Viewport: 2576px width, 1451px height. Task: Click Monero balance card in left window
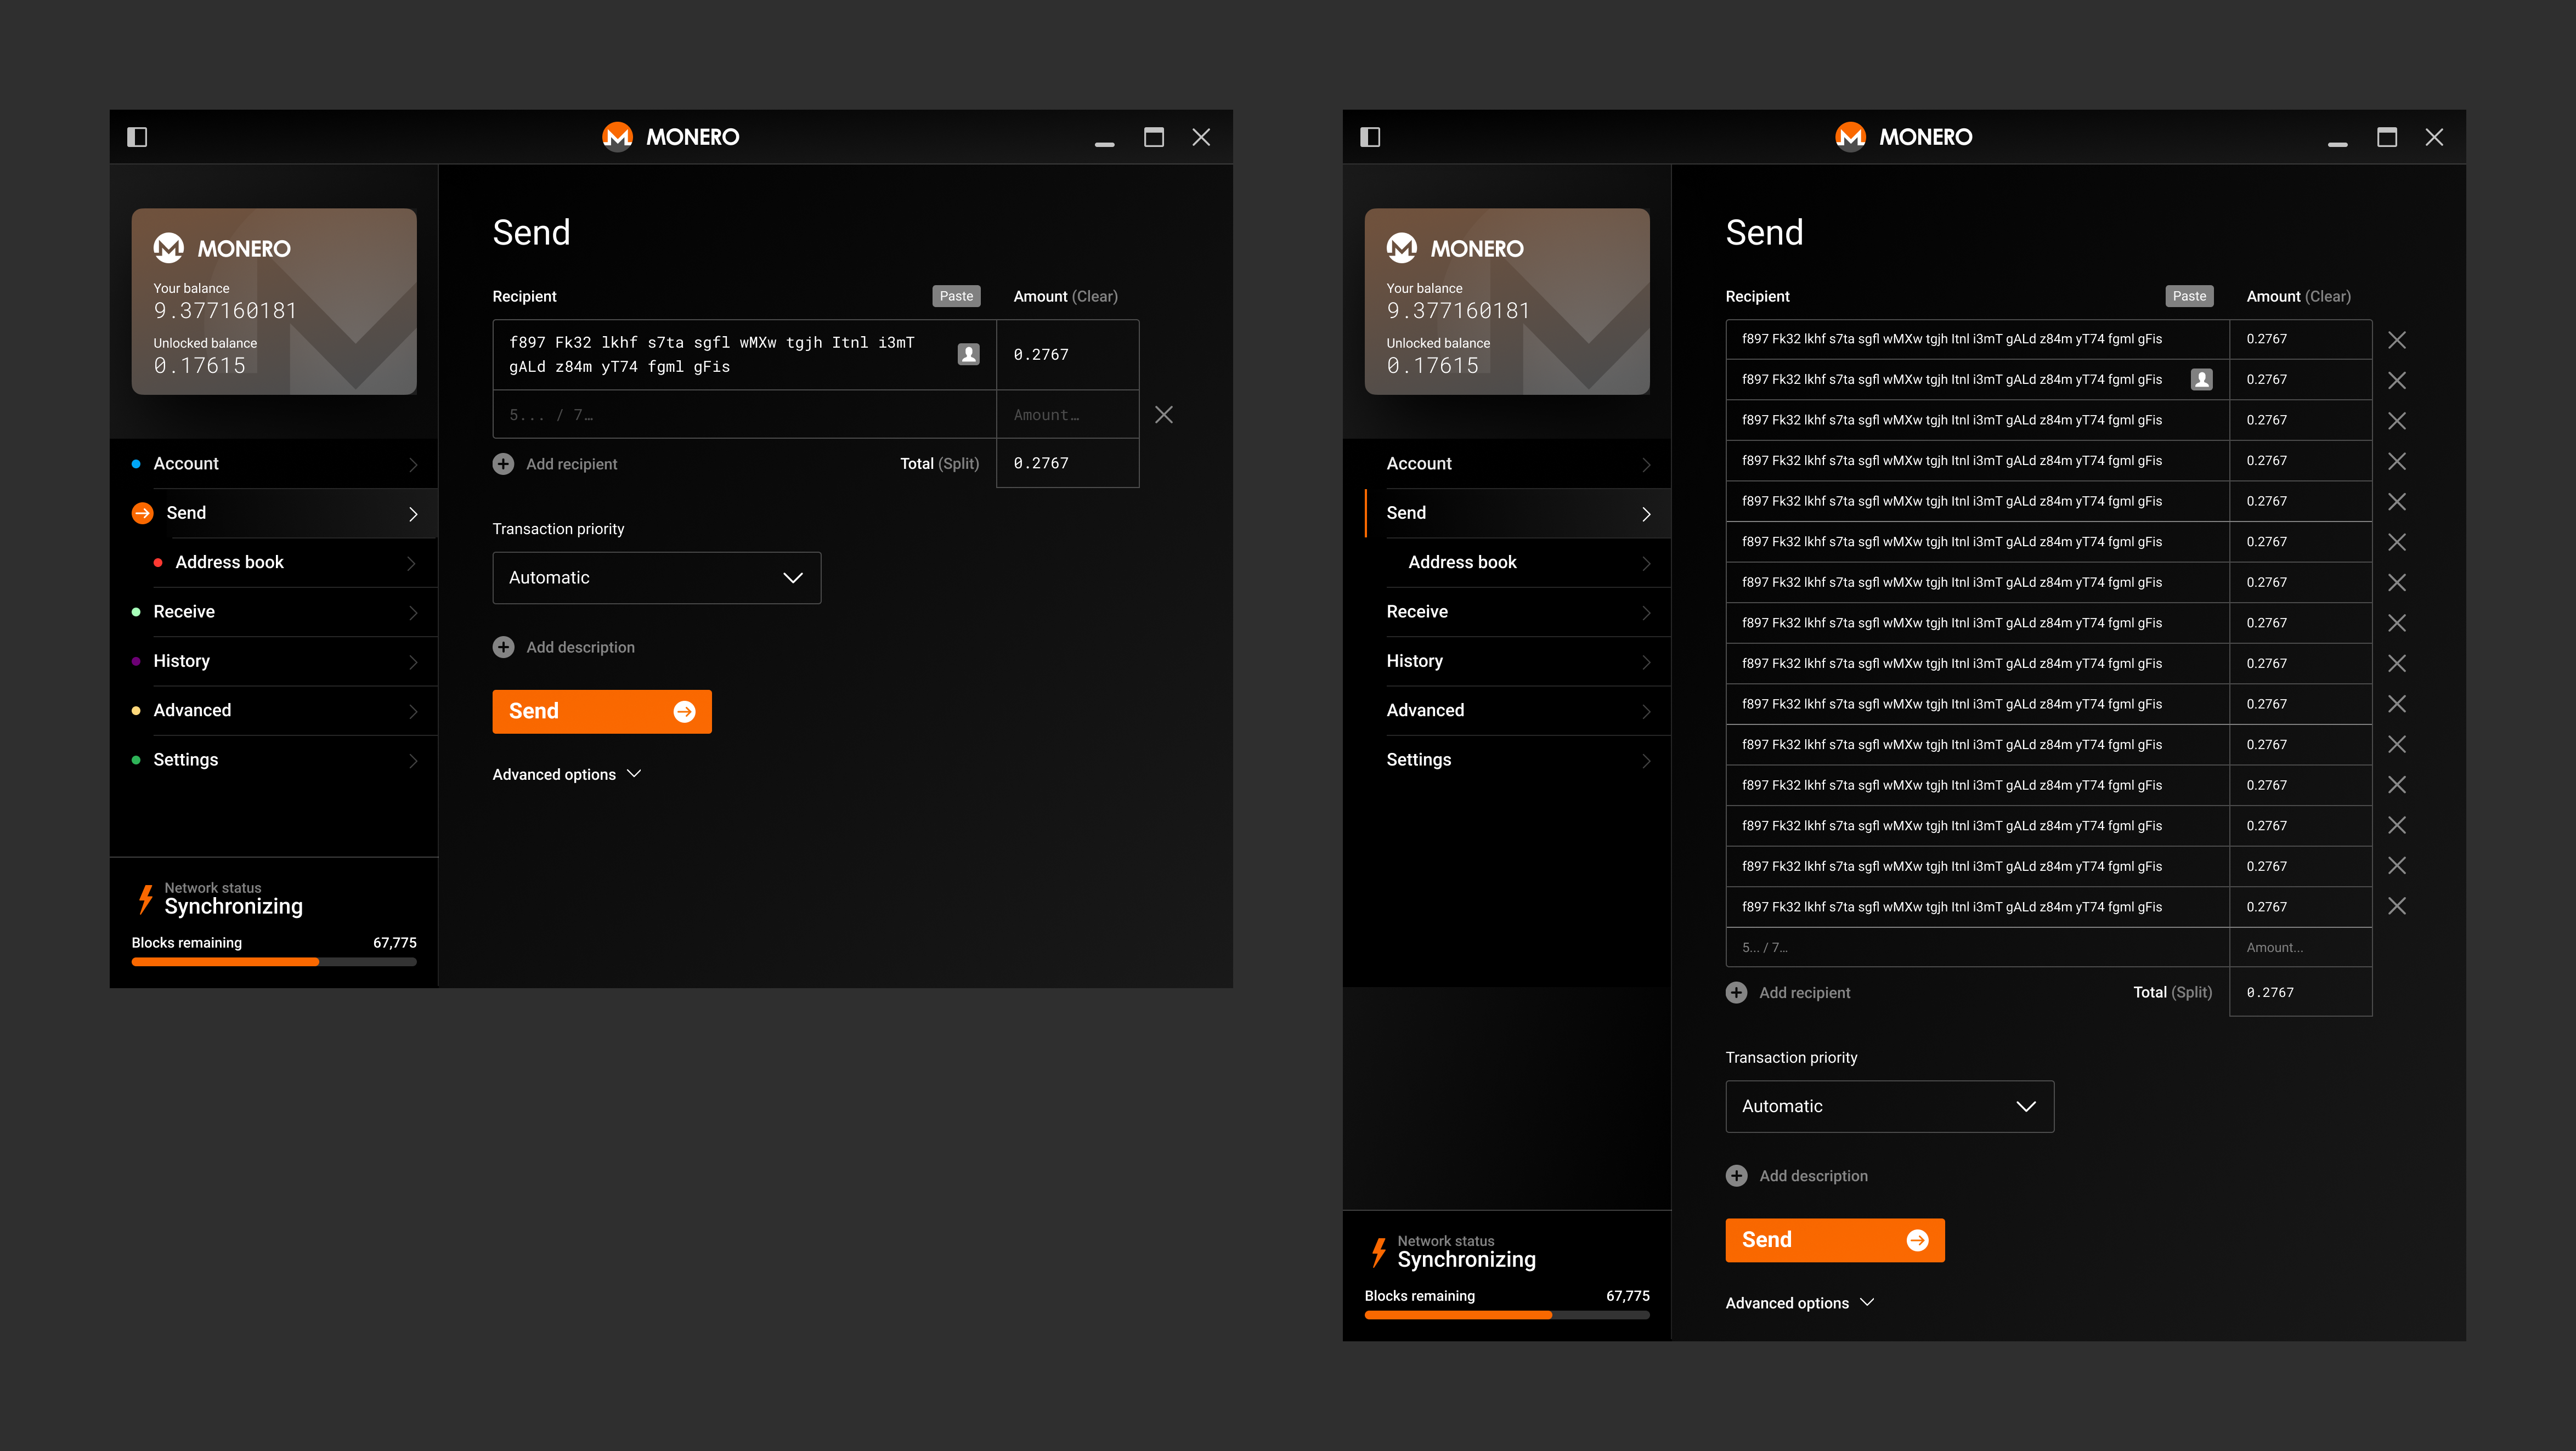[274, 301]
